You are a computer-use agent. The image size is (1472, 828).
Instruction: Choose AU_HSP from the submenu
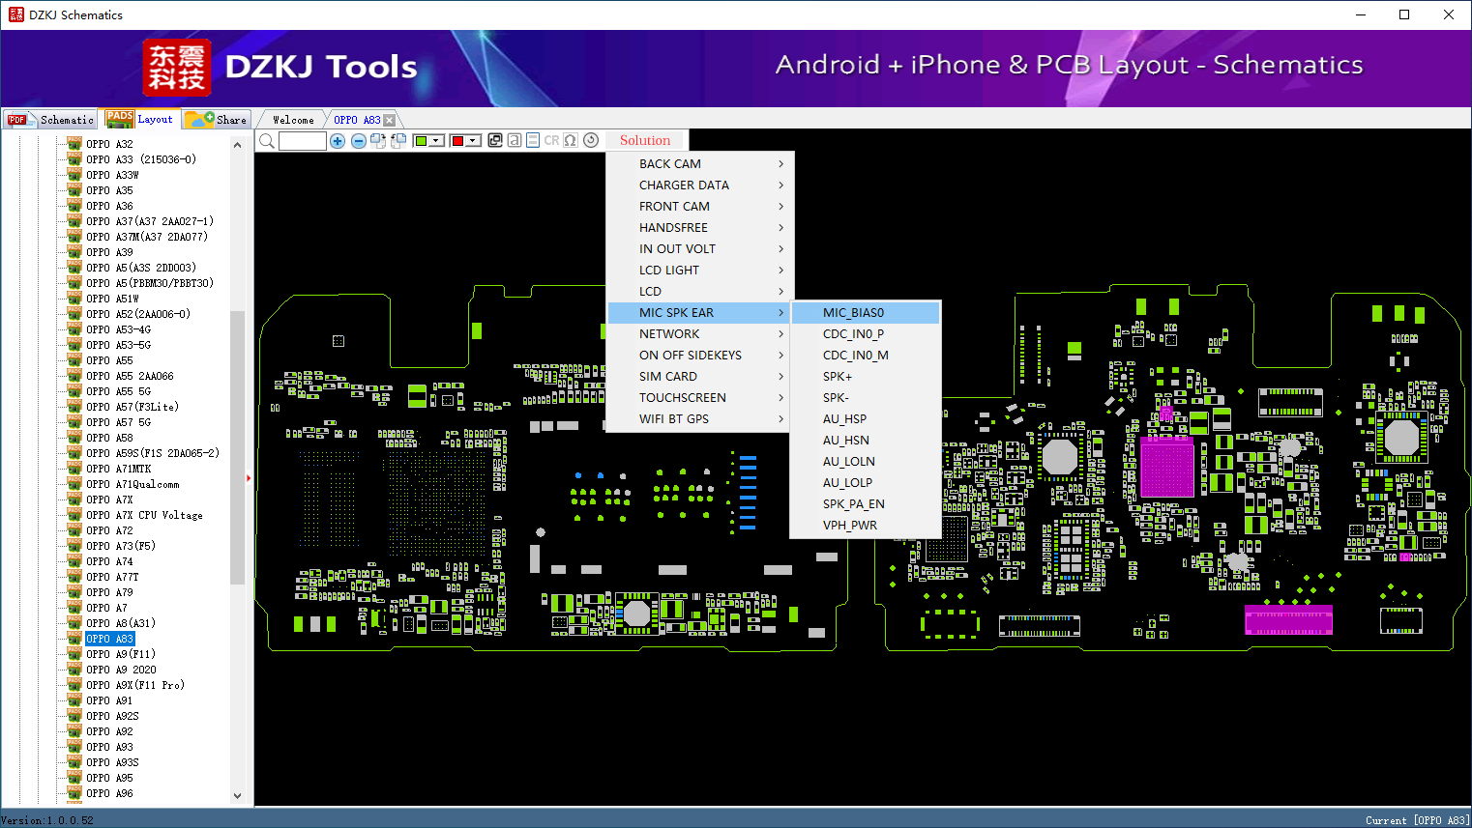pyautogui.click(x=866, y=419)
